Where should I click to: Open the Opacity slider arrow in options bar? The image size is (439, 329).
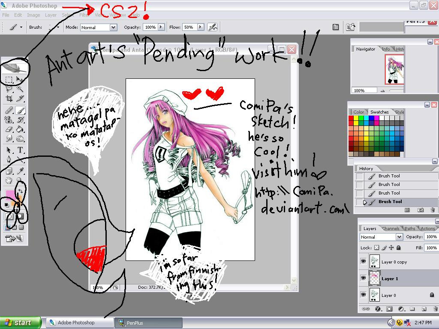(x=161, y=27)
